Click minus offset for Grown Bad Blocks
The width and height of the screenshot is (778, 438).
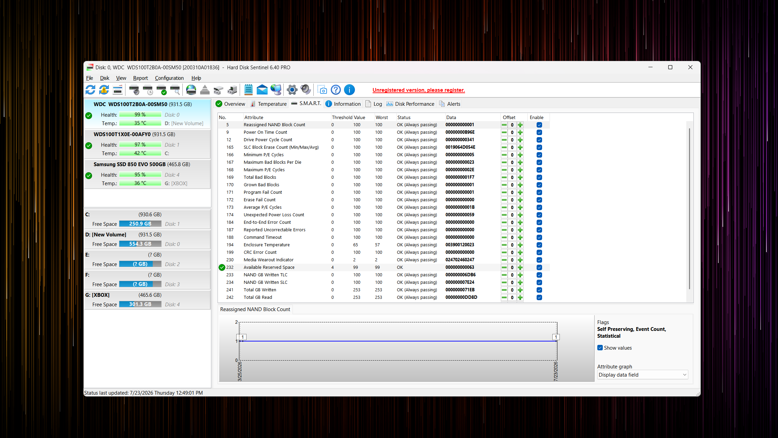504,185
